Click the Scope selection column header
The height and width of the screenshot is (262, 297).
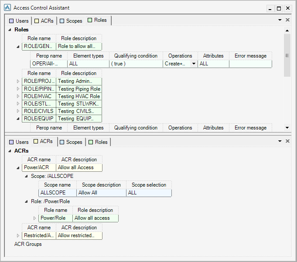coord(149,185)
